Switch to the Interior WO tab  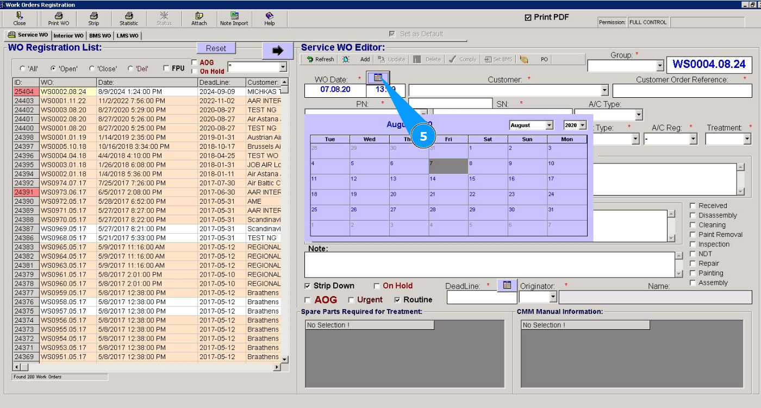[x=68, y=36]
